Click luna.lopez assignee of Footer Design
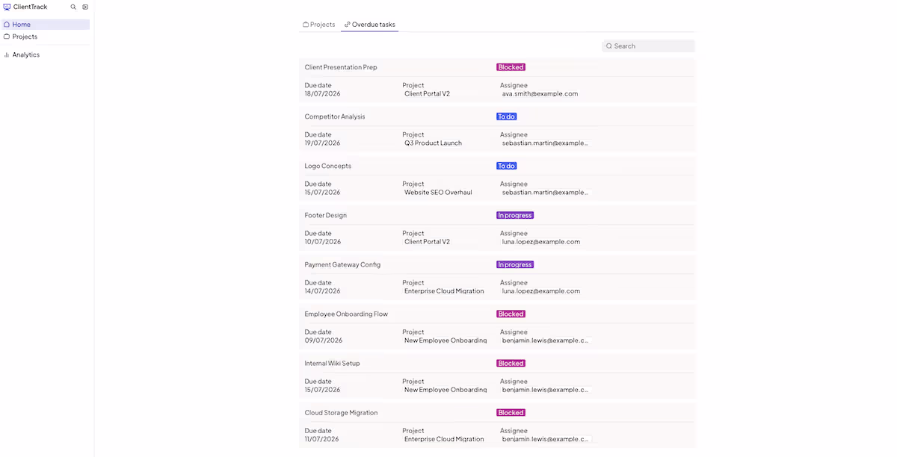Viewport: 897px width, 457px height. click(x=541, y=242)
